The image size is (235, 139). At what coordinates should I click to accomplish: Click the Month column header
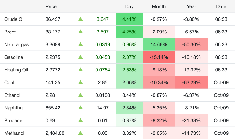tap(159, 6)
